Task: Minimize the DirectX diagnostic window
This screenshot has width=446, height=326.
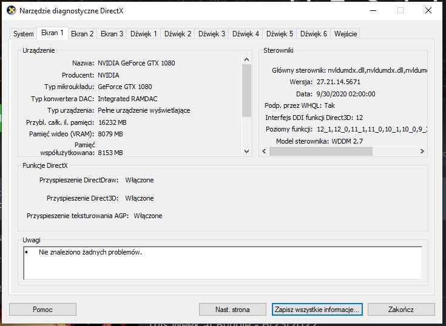Action: pos(373,11)
